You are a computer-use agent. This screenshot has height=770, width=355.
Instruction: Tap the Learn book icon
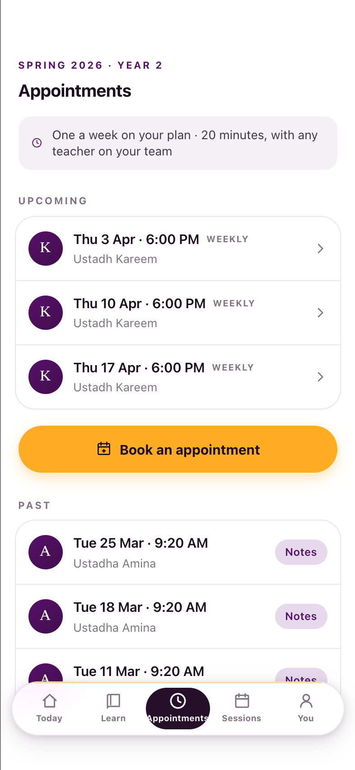click(113, 701)
